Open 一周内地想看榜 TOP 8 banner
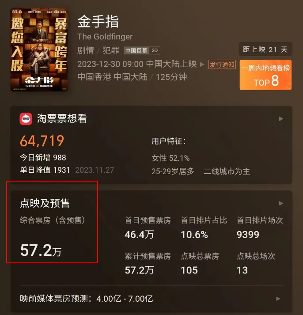The image size is (303, 315). [265, 75]
